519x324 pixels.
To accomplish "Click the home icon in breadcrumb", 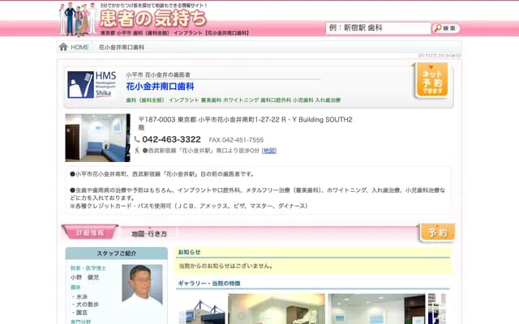I will (x=63, y=47).
